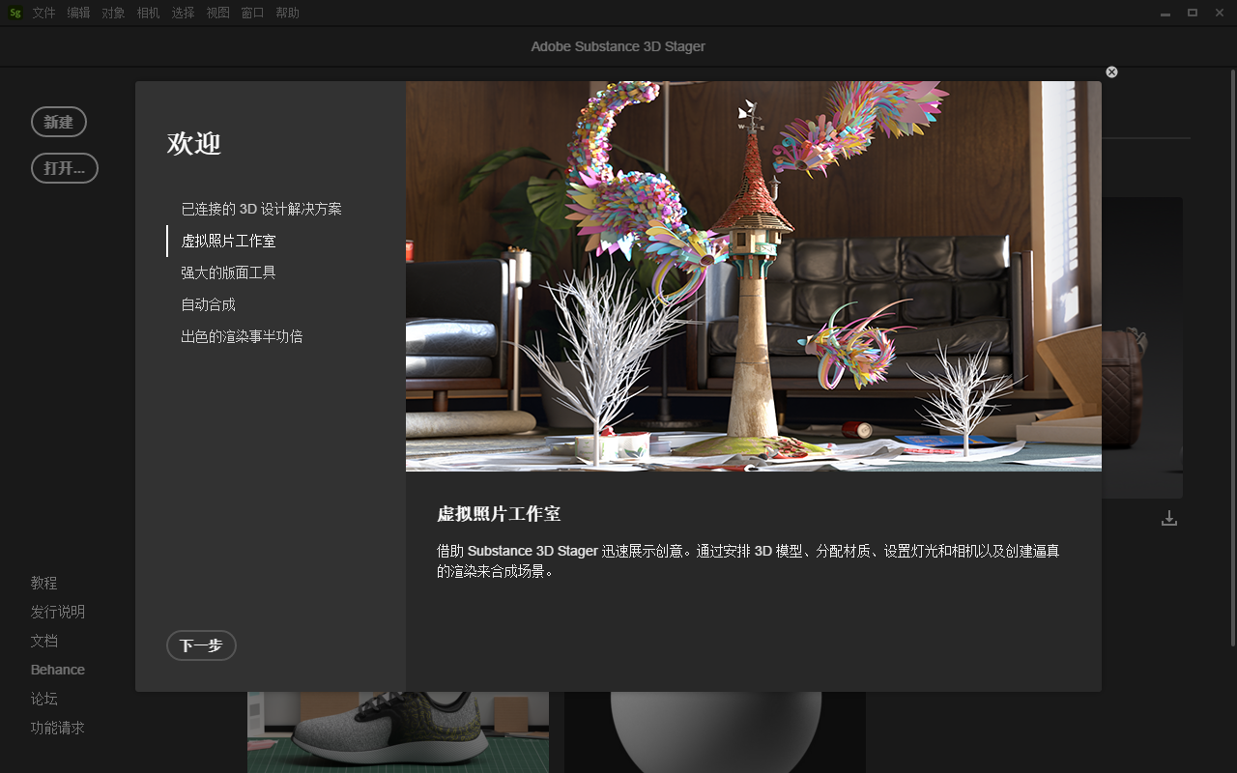Open the 发行说明 link

(x=57, y=612)
